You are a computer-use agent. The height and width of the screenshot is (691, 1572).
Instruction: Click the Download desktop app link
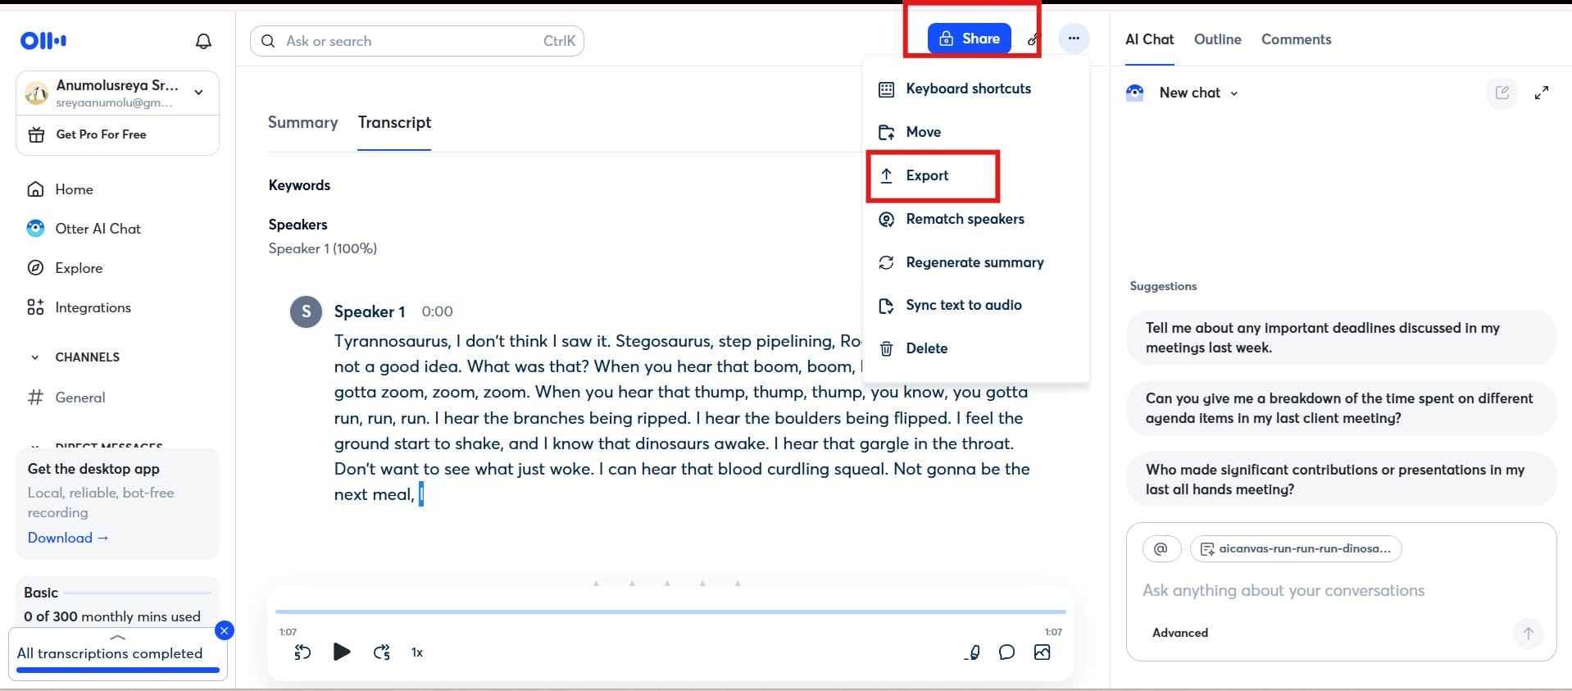[x=68, y=538]
